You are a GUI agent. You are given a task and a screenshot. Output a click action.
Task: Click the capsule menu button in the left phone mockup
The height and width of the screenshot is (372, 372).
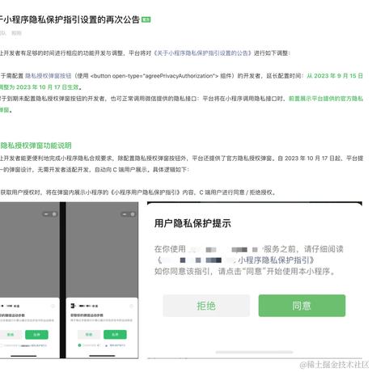tap(50, 214)
